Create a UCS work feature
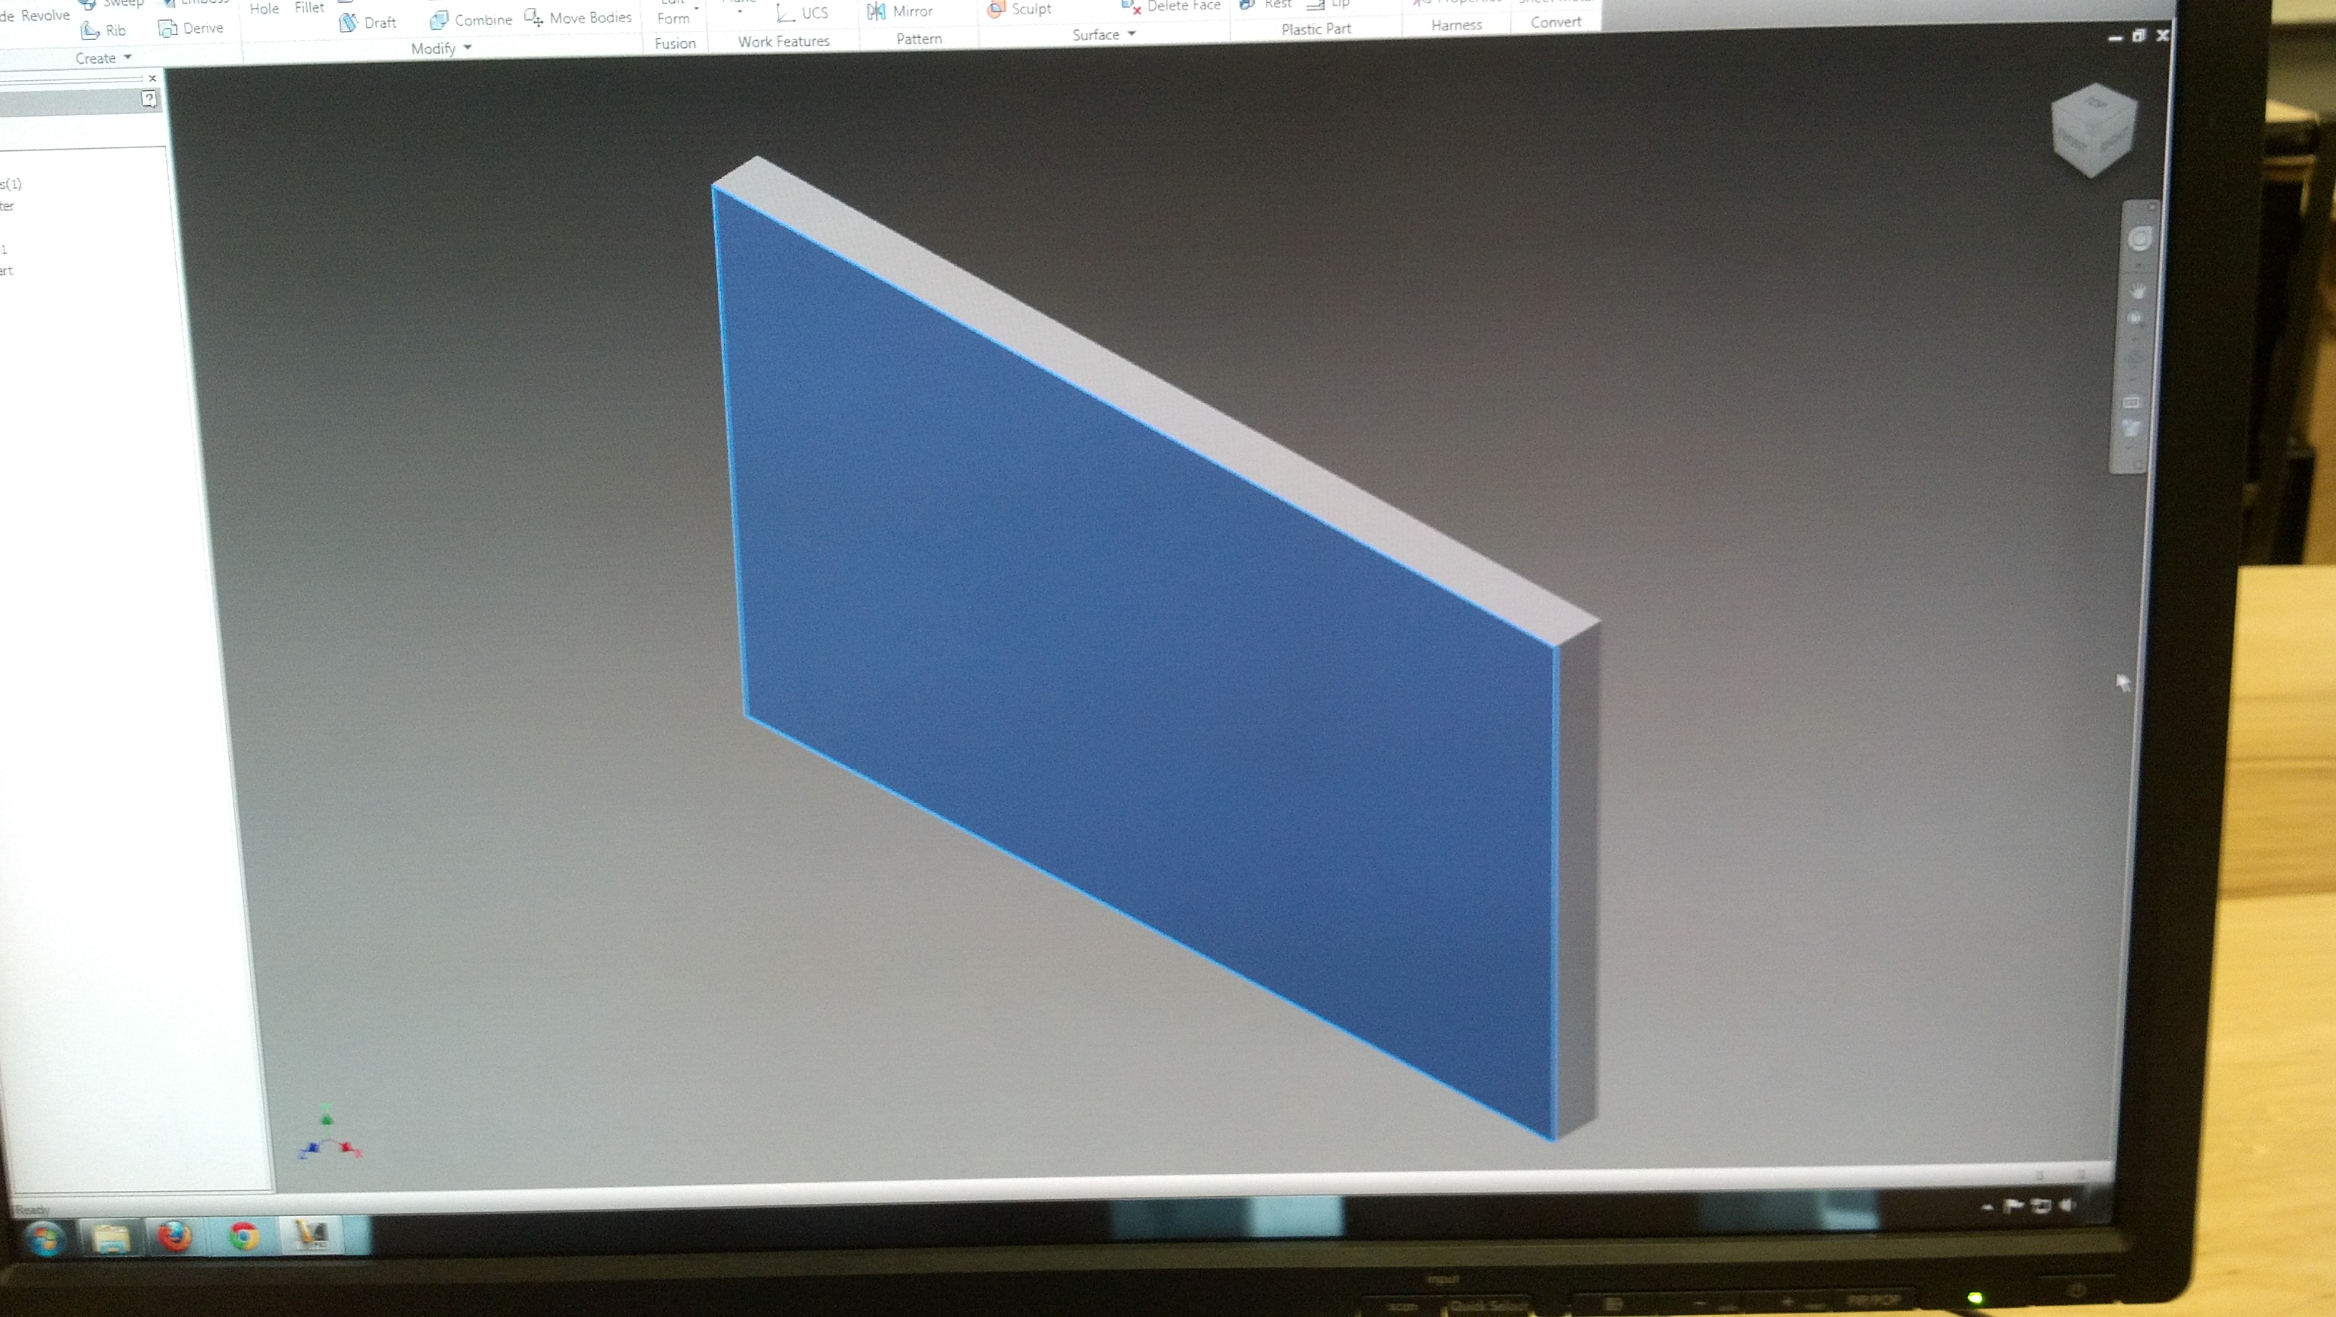The height and width of the screenshot is (1317, 2336). pyautogui.click(x=802, y=13)
